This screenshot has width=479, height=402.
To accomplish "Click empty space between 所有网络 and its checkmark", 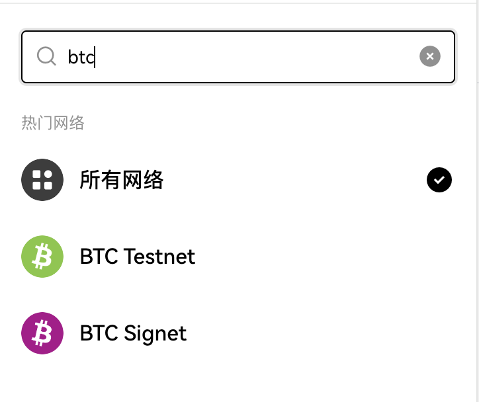I will point(293,180).
